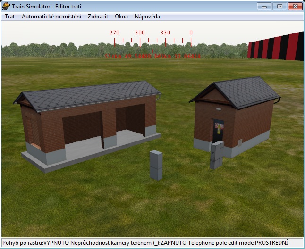
Task: Click the 'Telephone pole edit mode:PROSTŘEDNÍ' status text
Action: pyautogui.click(x=237, y=243)
